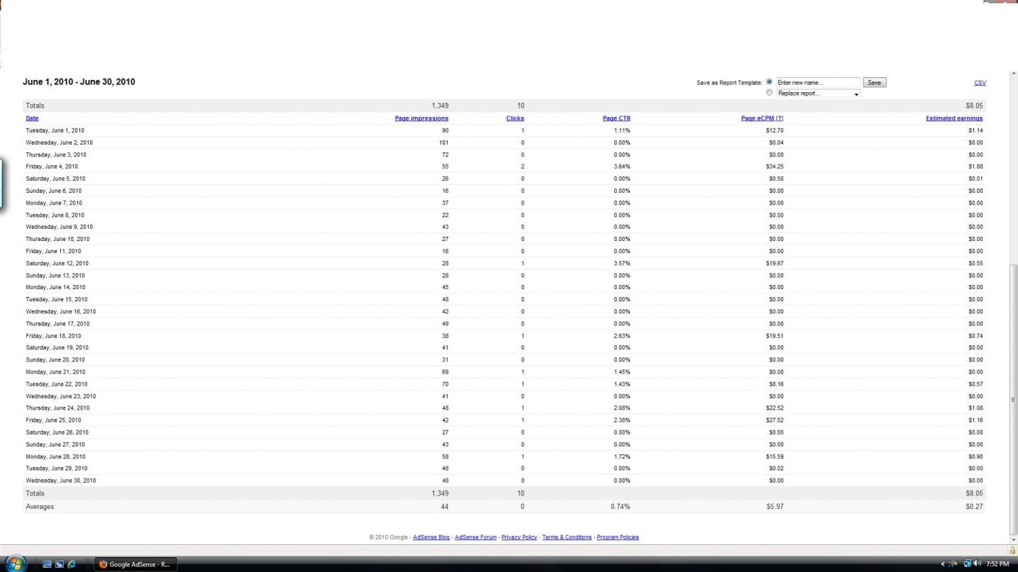Click the '© 2010 Google' footer text
The height and width of the screenshot is (572, 1018).
click(388, 537)
